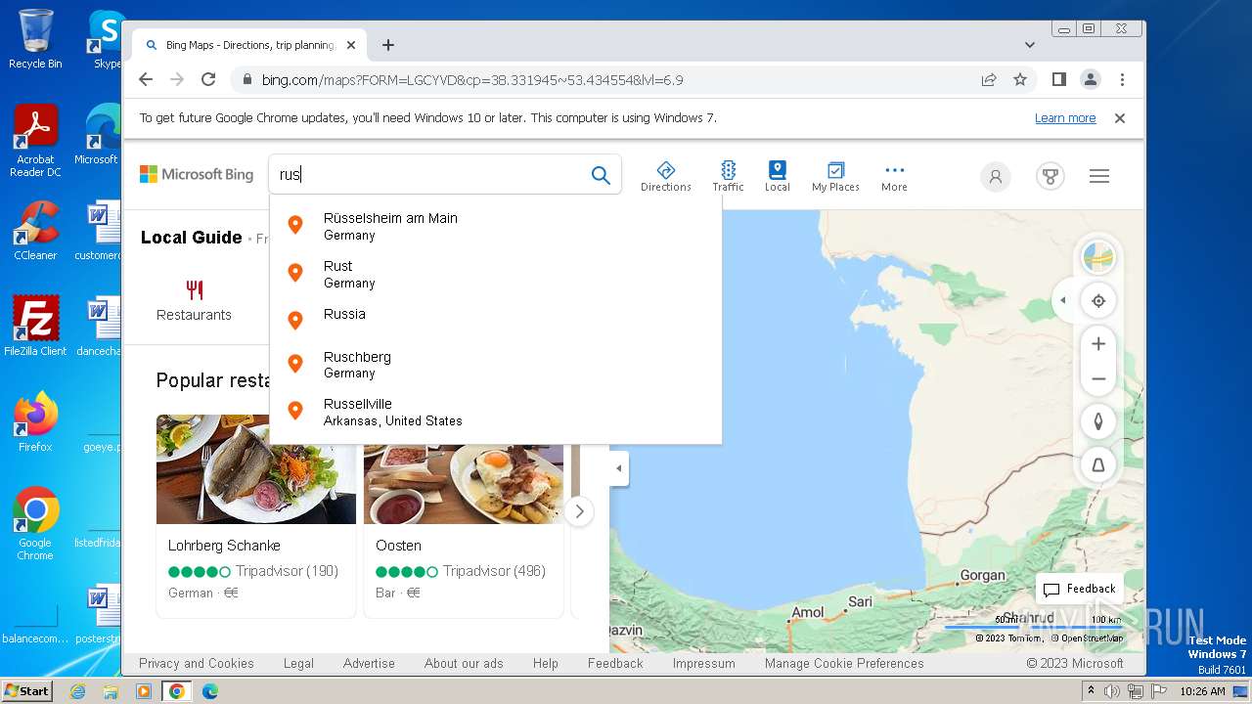Click the map search input field

click(x=430, y=175)
